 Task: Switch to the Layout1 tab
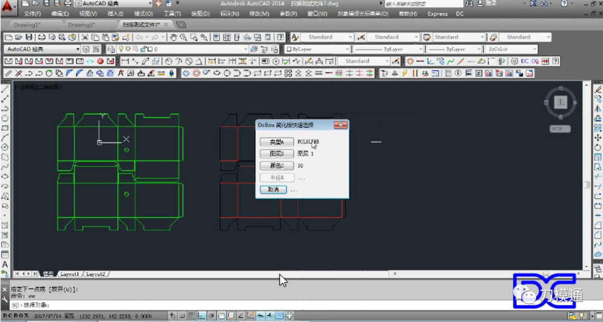70,274
